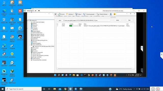163x91 pixels.
Task: Open Telegram desktop shortcut
Action: tap(12, 47)
